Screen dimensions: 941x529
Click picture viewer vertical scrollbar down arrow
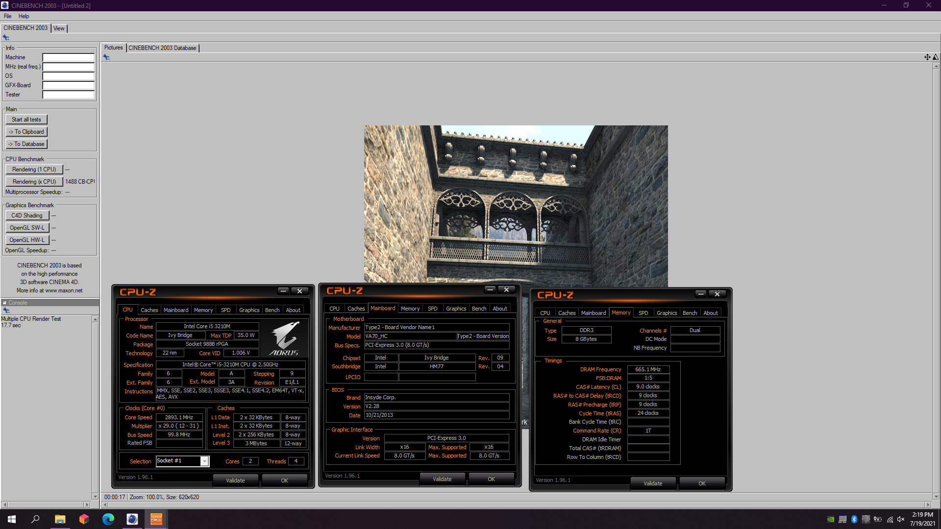tap(936, 496)
